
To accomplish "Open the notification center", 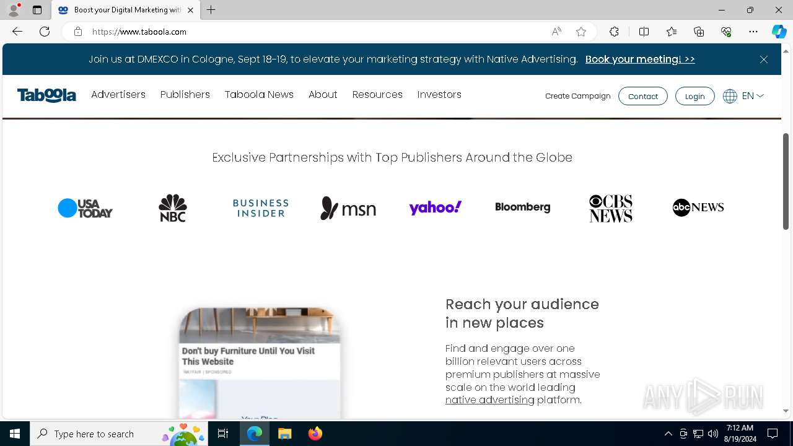I will [773, 434].
